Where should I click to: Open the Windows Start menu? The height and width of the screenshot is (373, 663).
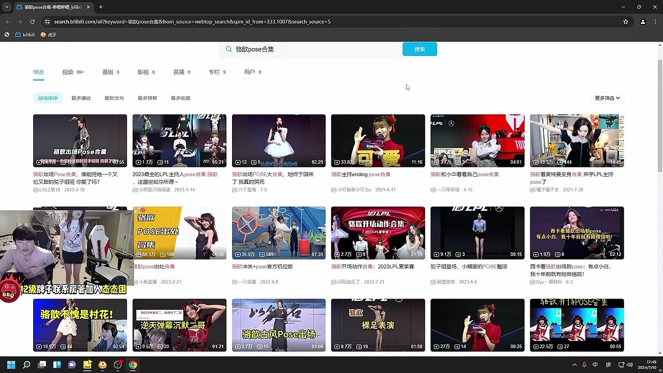click(x=11, y=365)
